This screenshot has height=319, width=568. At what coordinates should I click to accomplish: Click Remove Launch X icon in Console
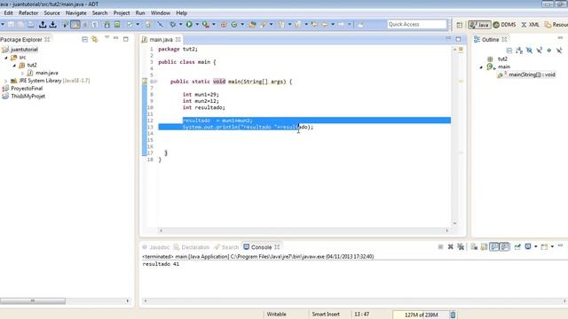(450, 246)
